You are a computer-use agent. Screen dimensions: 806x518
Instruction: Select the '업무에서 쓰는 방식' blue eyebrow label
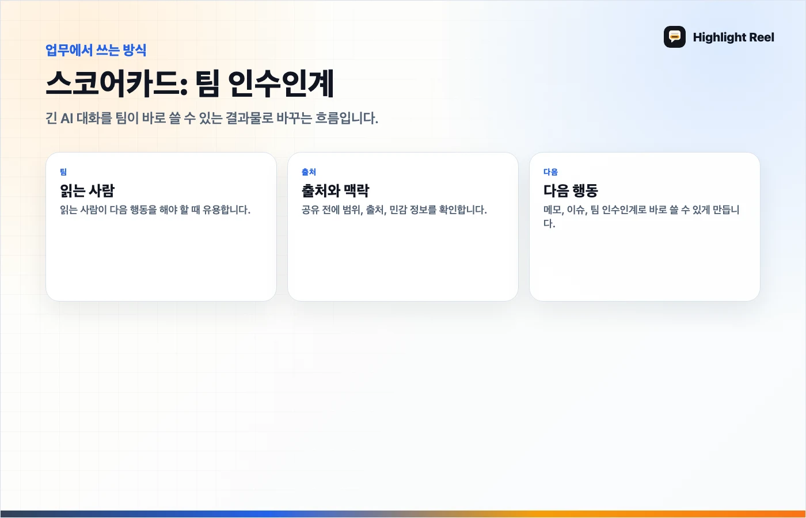(96, 50)
